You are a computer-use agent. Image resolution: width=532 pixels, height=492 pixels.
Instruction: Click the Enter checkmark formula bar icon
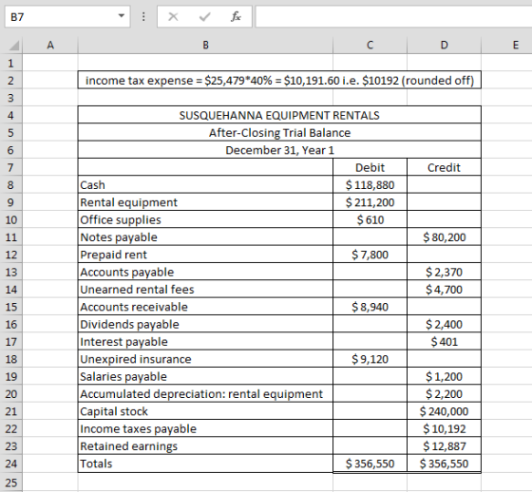(x=204, y=16)
